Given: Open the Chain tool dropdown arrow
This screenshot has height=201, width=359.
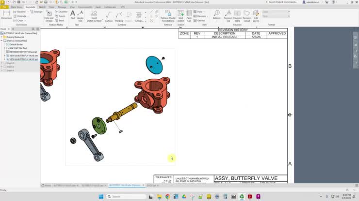Looking at the screenshot, I should tap(25, 20).
